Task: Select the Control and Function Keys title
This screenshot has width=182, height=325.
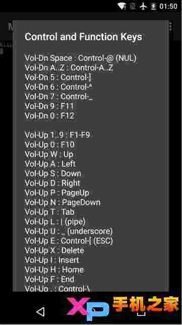Action: click(83, 37)
